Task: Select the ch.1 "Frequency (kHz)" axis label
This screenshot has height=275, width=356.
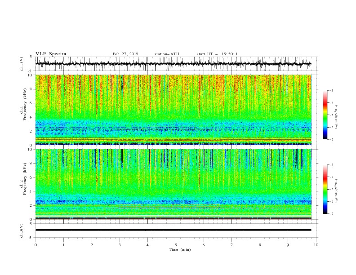Action: pyautogui.click(x=25, y=104)
